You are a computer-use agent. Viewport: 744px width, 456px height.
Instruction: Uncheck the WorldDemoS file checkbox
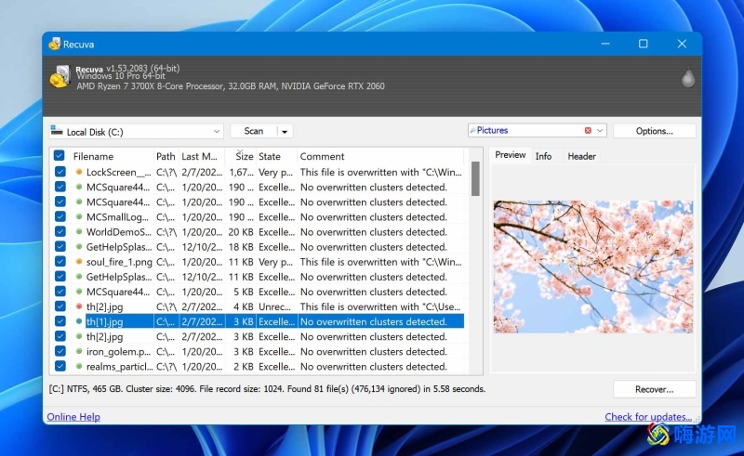pos(60,231)
